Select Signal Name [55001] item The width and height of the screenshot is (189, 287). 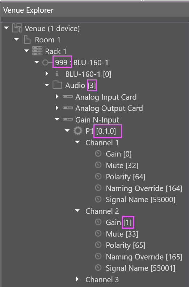click(x=140, y=268)
